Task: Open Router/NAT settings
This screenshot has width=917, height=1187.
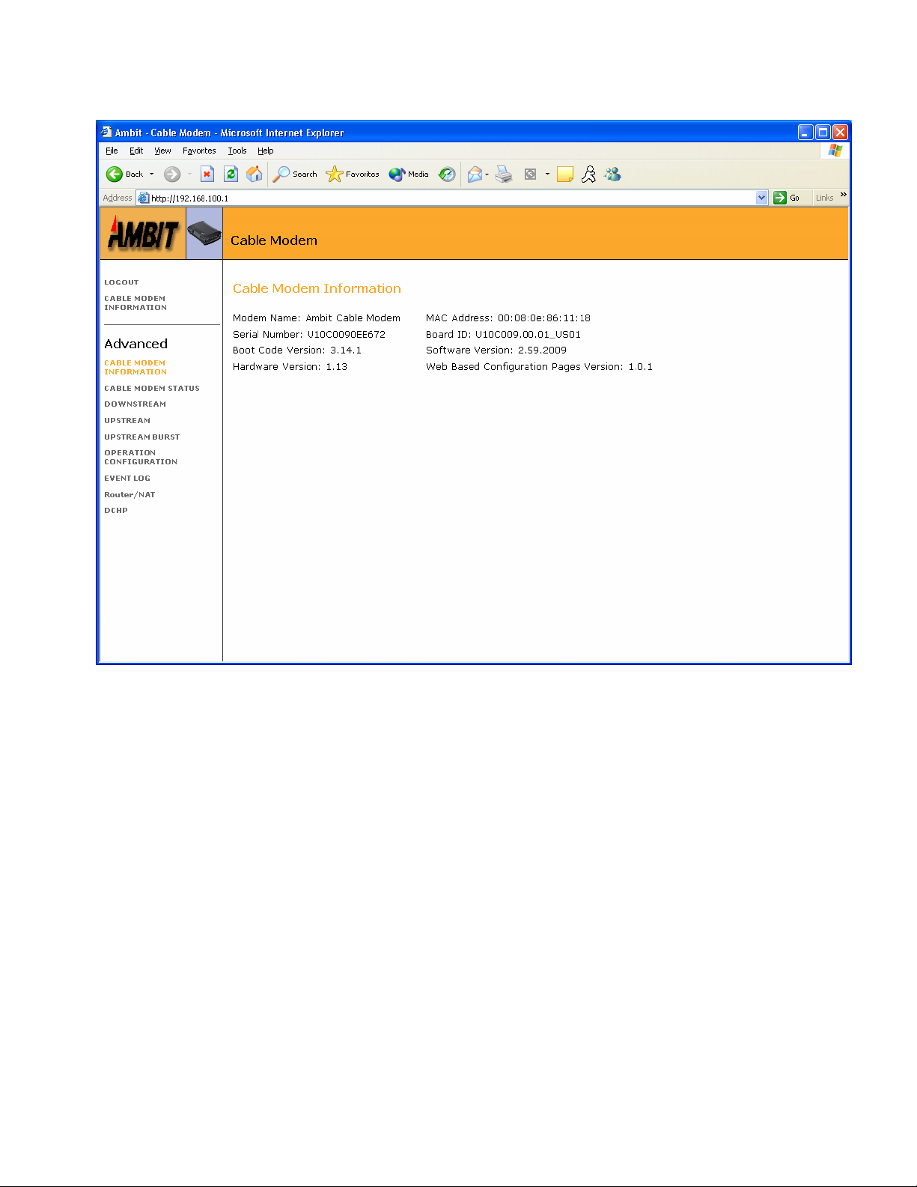Action: [130, 494]
